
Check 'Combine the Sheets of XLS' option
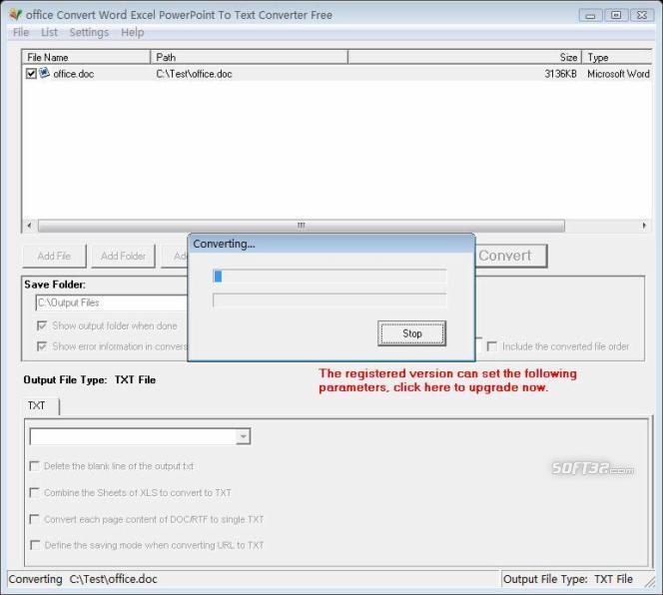[35, 492]
